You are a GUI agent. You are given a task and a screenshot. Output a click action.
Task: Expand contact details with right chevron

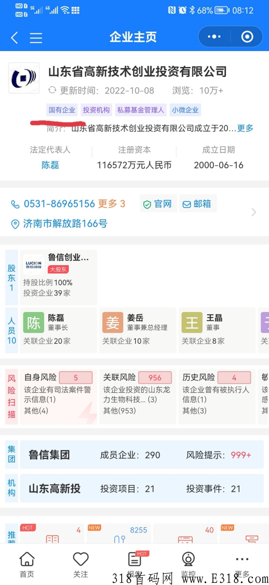pyautogui.click(x=254, y=212)
